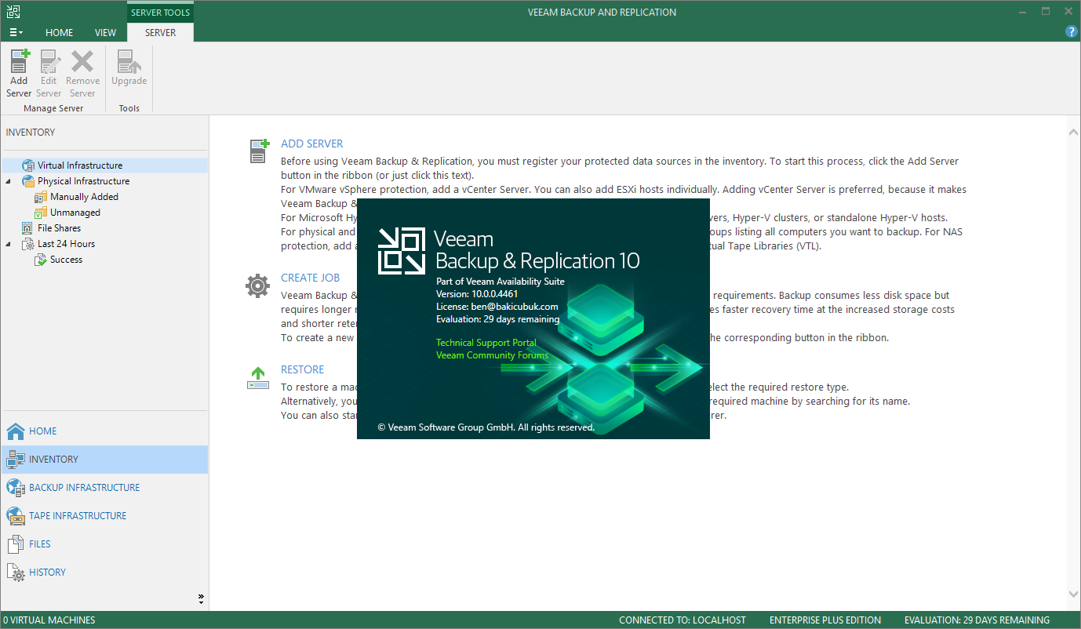Image resolution: width=1081 pixels, height=629 pixels.
Task: Select Success node under Last 24 Hours
Action: (x=66, y=260)
